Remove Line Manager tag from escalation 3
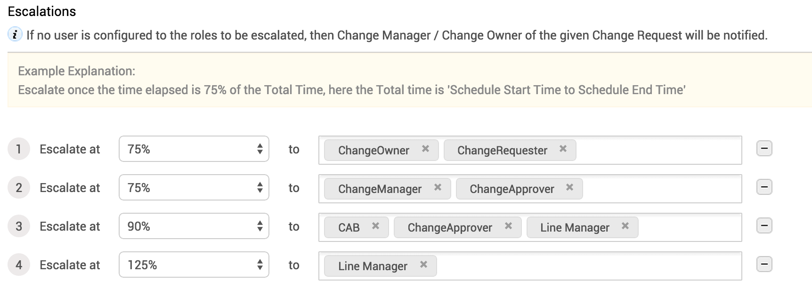 pos(625,226)
